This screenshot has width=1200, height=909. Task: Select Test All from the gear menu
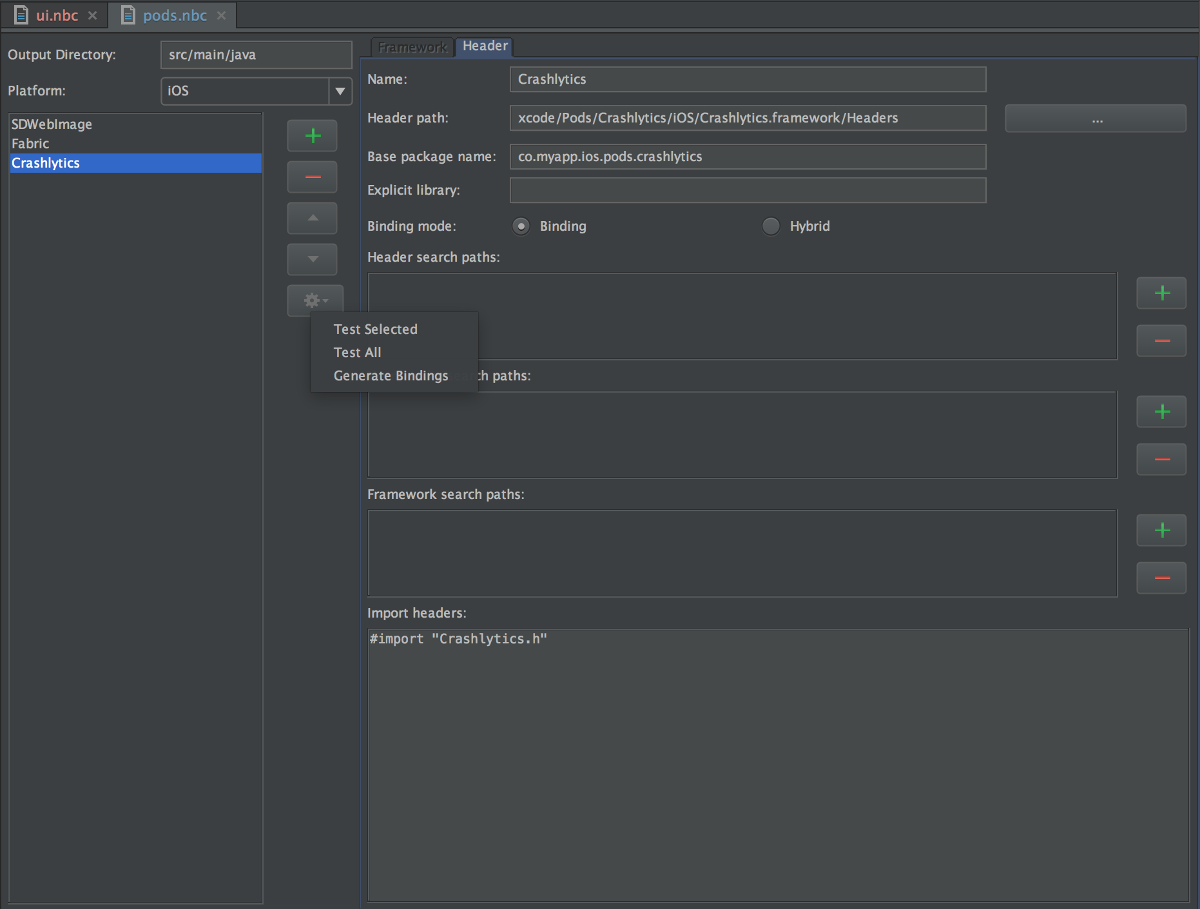pos(357,352)
